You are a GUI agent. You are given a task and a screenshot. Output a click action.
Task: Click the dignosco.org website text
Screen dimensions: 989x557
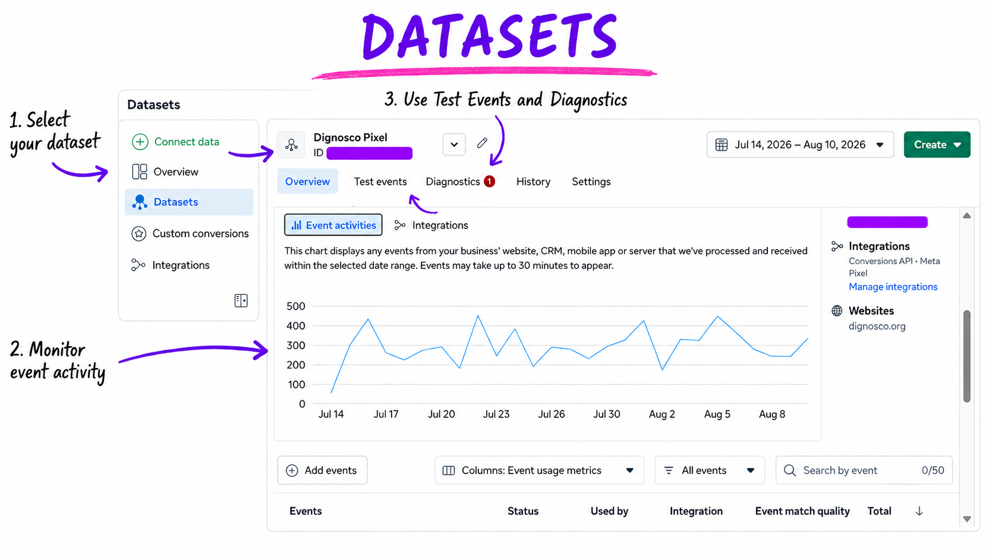pos(877,326)
